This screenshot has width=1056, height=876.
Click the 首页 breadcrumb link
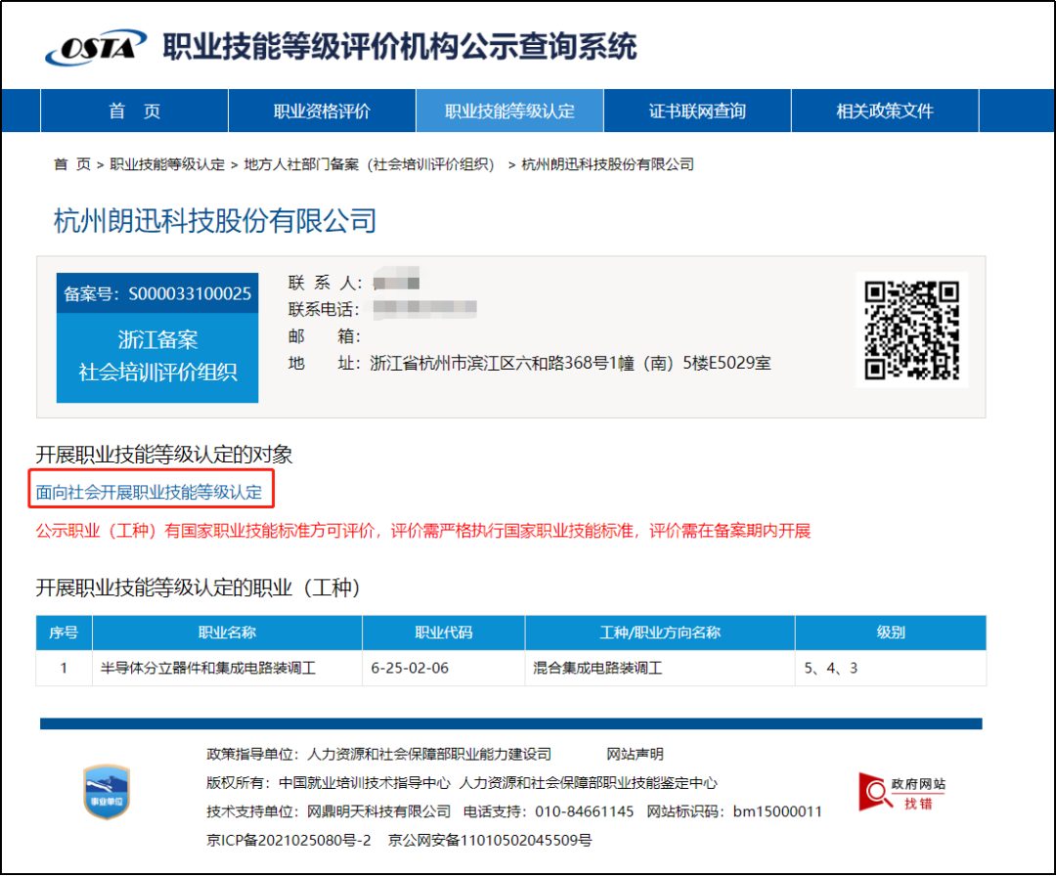click(x=72, y=164)
